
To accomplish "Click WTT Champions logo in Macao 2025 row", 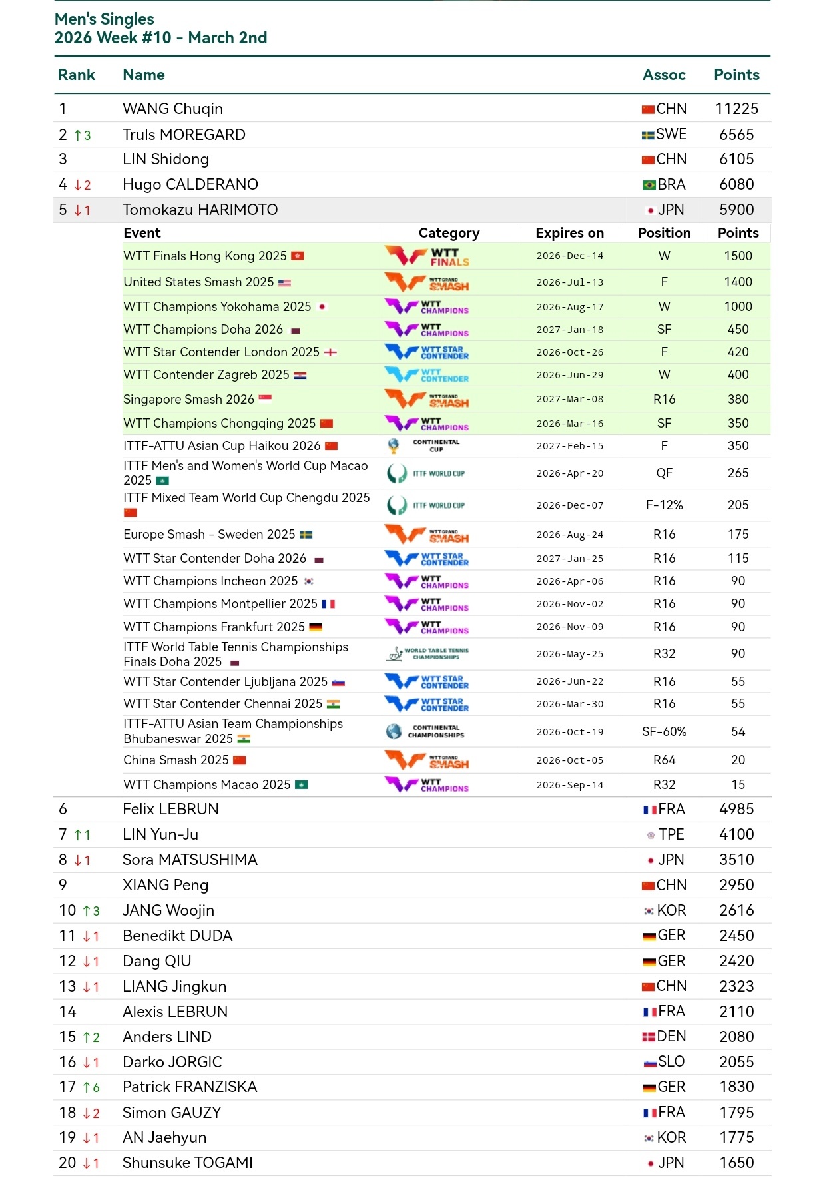I will 427,785.
